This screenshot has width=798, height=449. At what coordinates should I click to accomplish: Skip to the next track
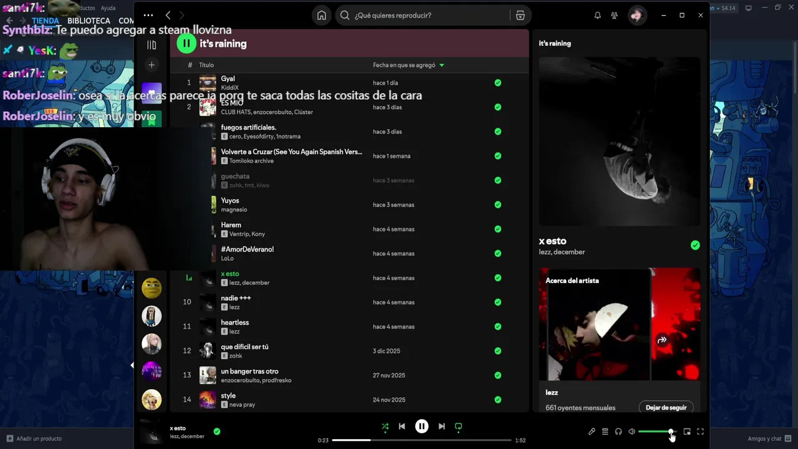point(441,427)
